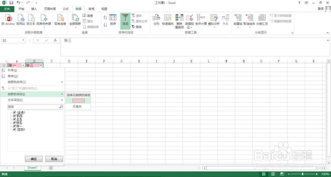This screenshot has width=331, height=177.
Task: Undo the last action in quick access toolbar
Action: (x=18, y=3)
